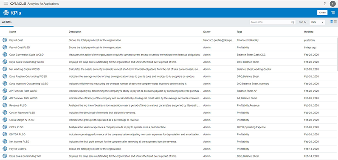Click EBITDA PLSD name
338x160 pixels.
pyautogui.click(x=17, y=135)
